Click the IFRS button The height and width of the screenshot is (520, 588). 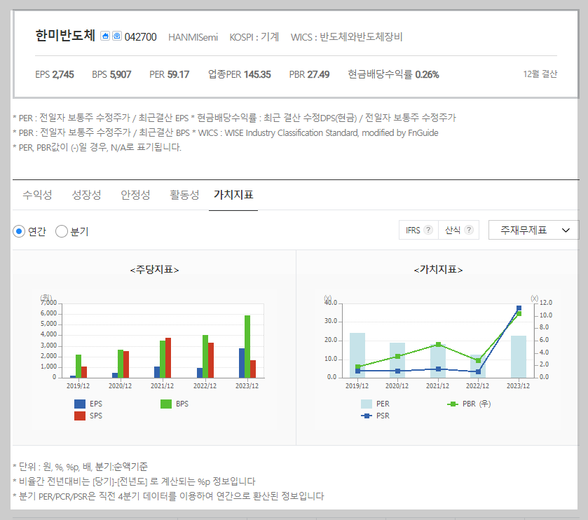(x=412, y=230)
